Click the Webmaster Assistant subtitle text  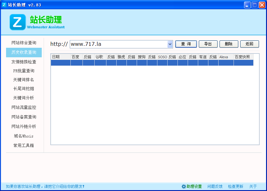(46, 27)
